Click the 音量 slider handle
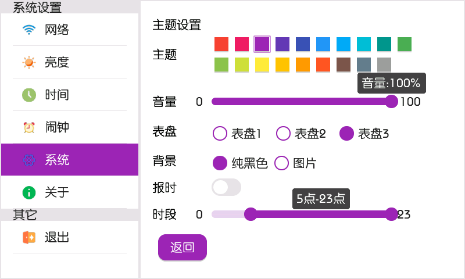The image size is (465, 279). coord(391,102)
